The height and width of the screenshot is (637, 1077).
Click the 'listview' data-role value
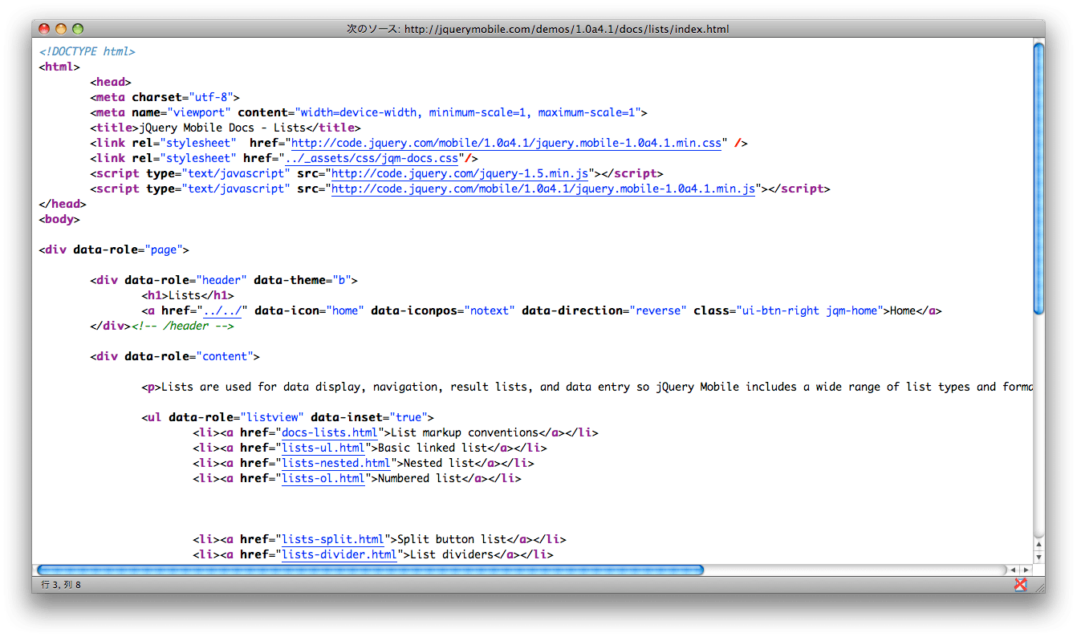[270, 417]
